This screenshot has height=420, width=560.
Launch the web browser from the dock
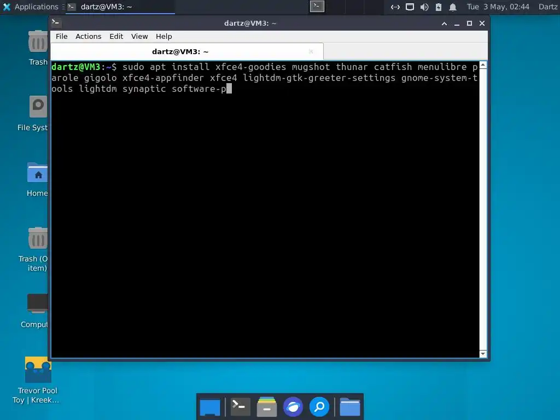tap(293, 407)
